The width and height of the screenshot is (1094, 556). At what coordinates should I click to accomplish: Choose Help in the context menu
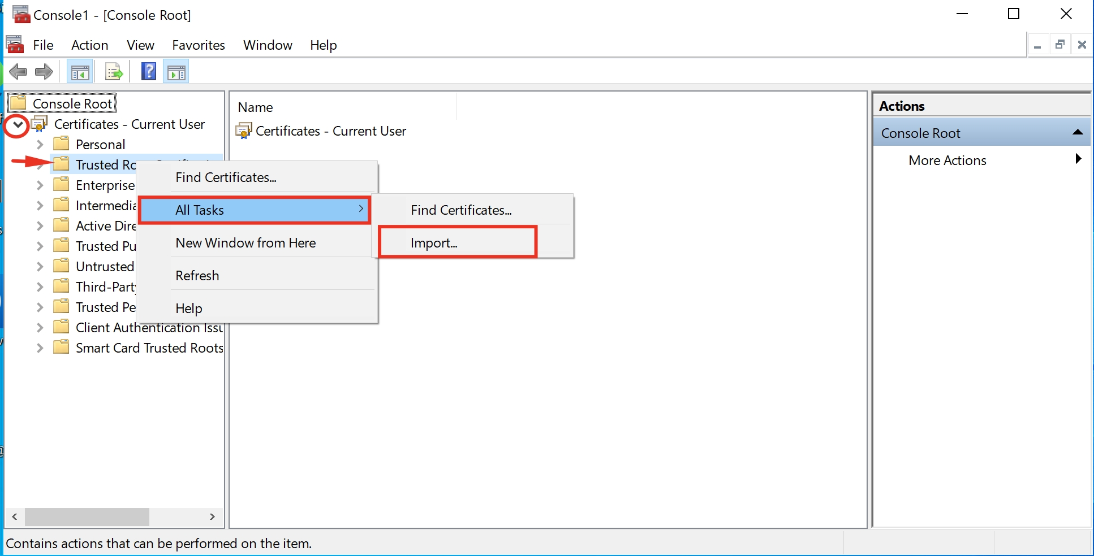(x=258, y=309)
